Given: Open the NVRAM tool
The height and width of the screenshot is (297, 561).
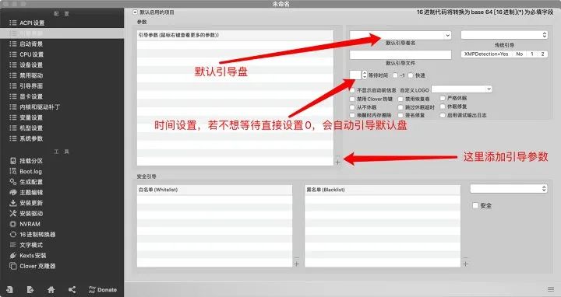Looking at the screenshot, I should 25,224.
